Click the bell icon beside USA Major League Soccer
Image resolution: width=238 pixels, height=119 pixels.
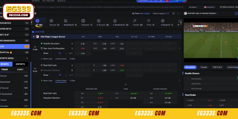[x=34, y=37]
